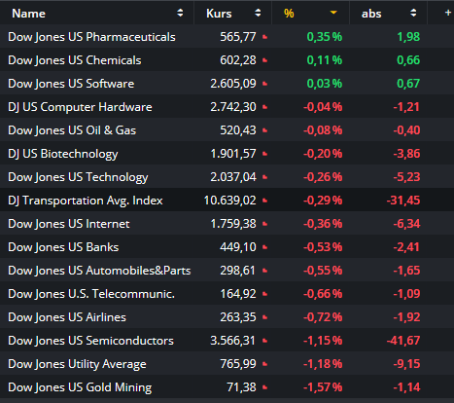Click red indicator next to 2.605,09
Image resolution: width=454 pixels, height=403 pixels.
point(264,84)
